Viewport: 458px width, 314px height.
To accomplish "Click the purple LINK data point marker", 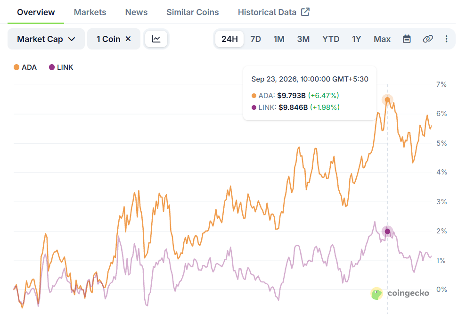I will point(387,231).
